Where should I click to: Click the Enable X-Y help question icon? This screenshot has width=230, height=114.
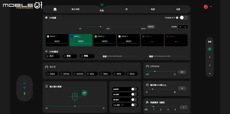[177, 18]
